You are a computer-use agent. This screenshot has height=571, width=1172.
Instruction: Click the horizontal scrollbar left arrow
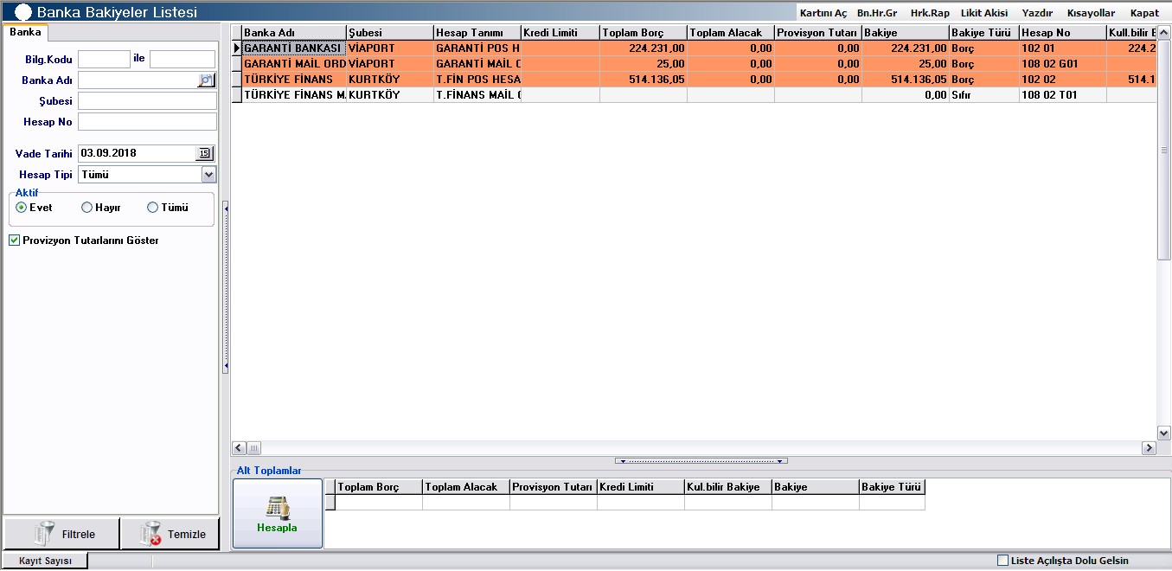tap(239, 448)
